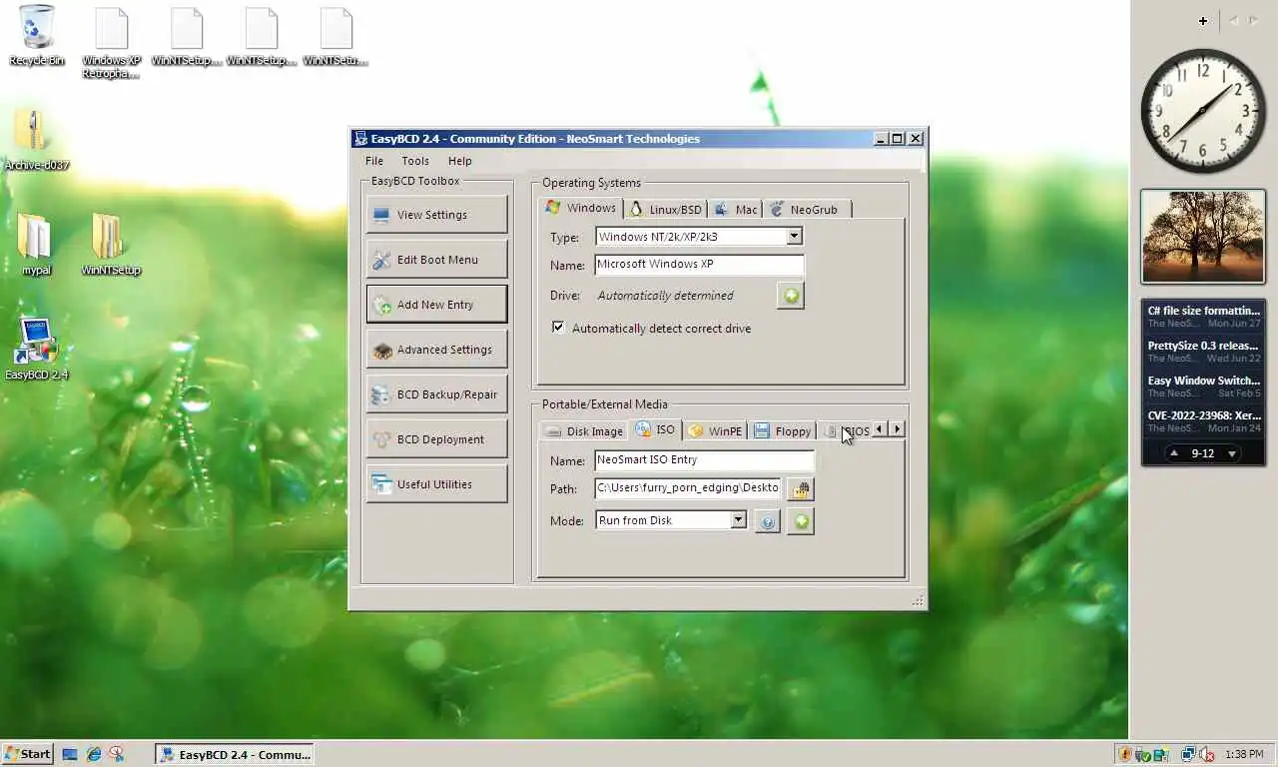Image resolution: width=1278 pixels, height=767 pixels.
Task: Open the View Settings panel
Action: [437, 215]
